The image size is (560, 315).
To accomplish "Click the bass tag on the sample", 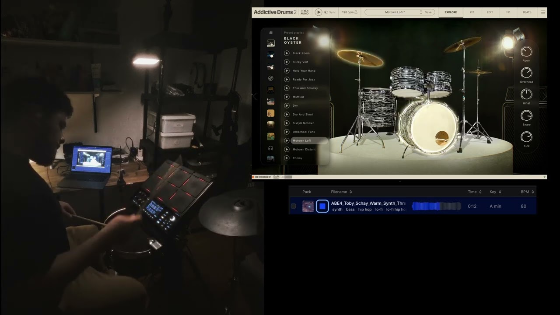I will pos(350,210).
